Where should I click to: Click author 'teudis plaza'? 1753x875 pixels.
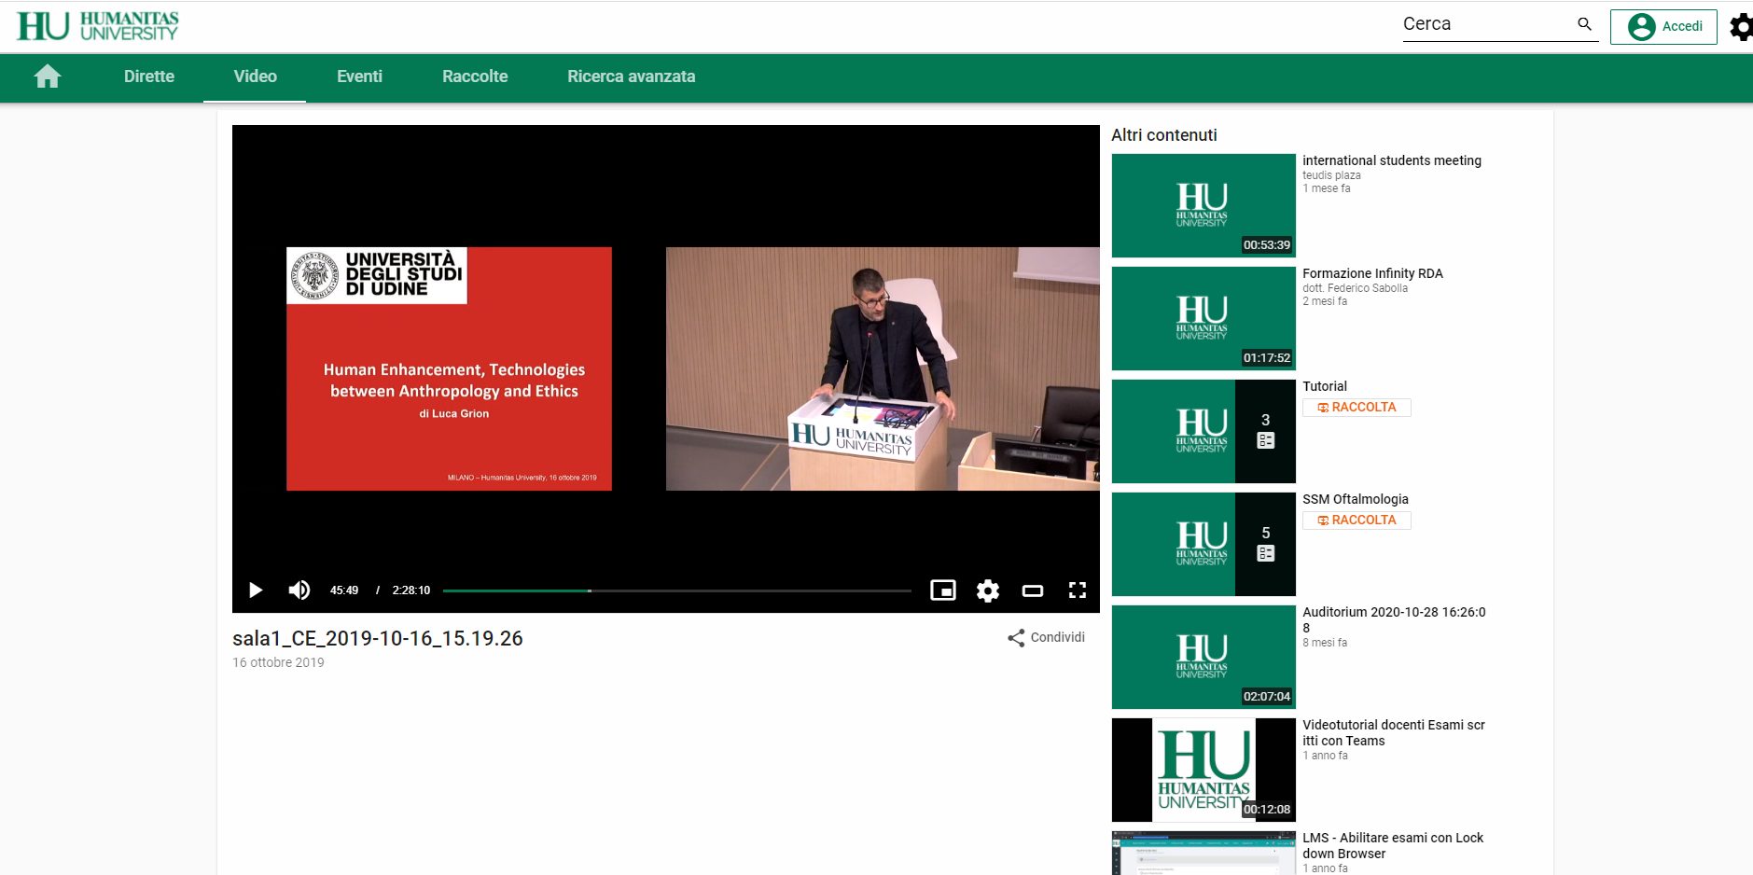(1331, 175)
